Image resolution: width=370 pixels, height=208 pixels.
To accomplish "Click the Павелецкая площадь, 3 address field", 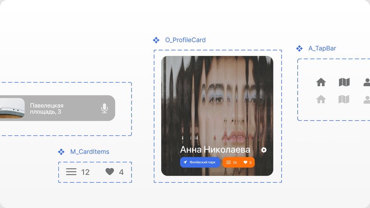I will pos(58,108).
